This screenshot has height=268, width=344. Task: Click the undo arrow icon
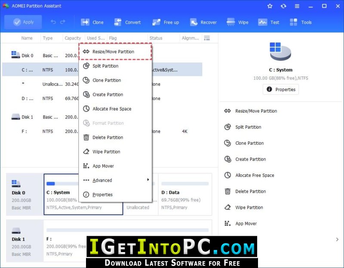53,22
